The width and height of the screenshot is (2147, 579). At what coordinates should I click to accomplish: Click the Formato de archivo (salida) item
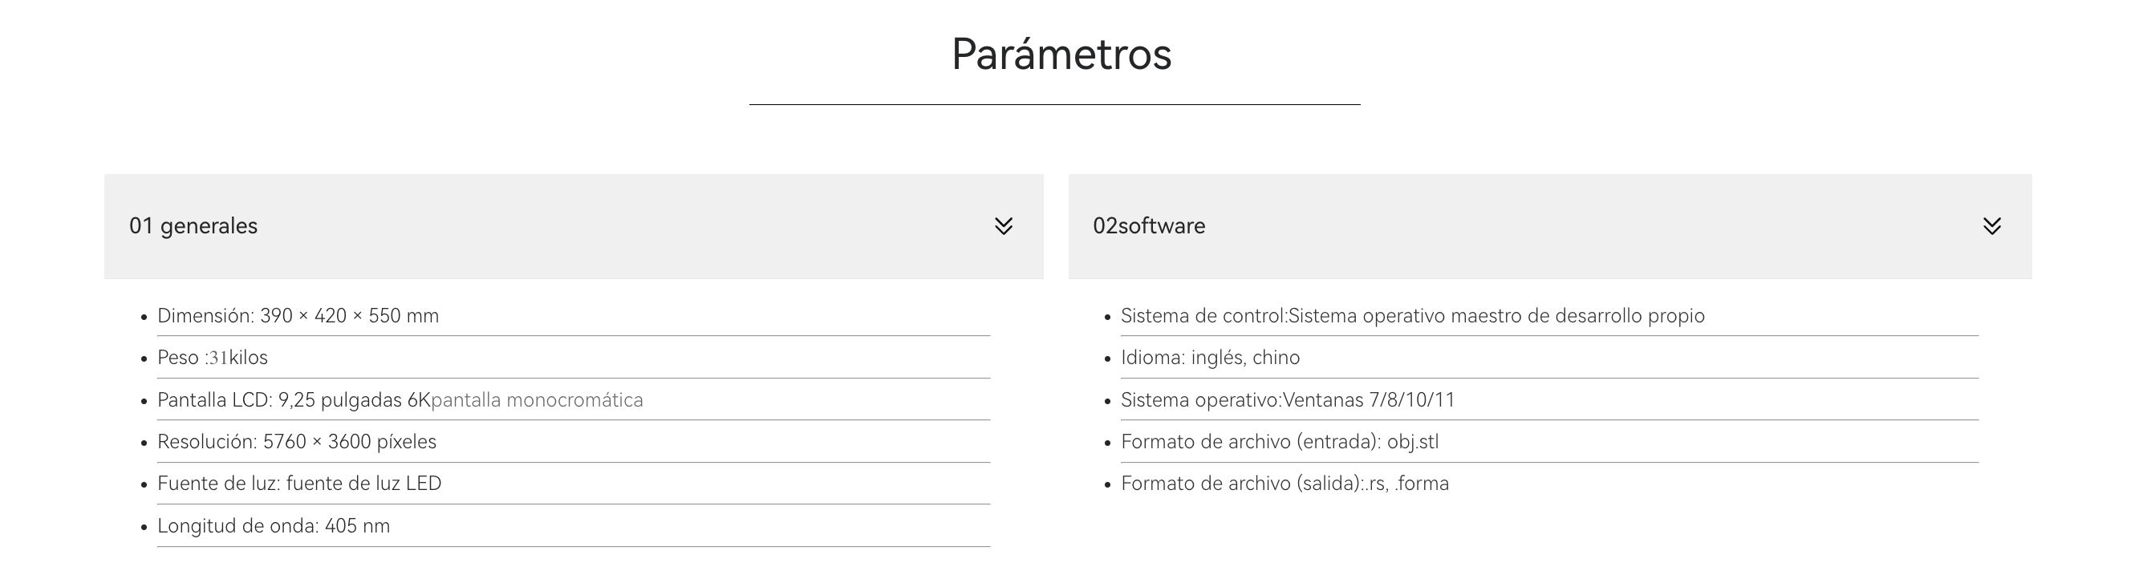1285,484
